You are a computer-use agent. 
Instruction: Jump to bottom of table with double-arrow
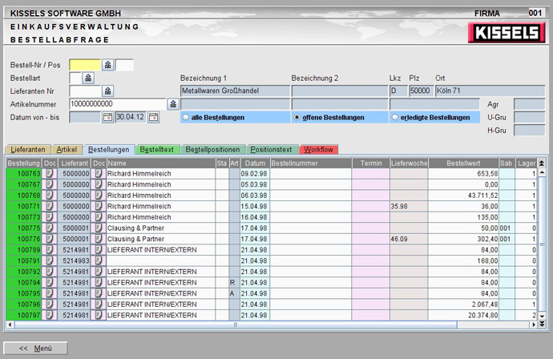(542, 325)
